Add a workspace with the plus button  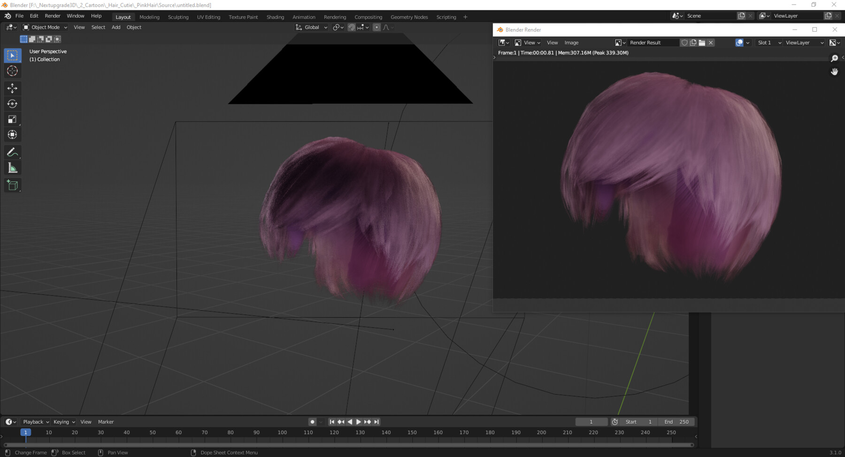pos(465,17)
